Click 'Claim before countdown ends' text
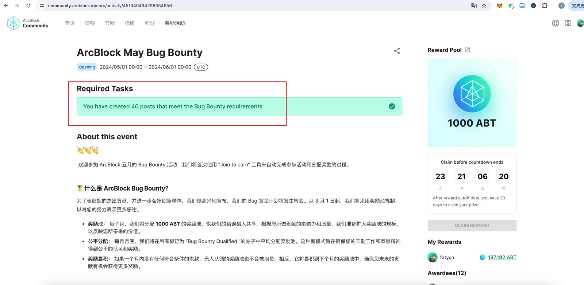584x285 pixels. point(472,162)
